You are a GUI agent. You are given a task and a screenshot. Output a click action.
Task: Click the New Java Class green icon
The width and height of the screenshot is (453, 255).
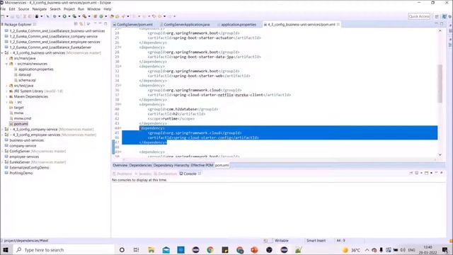point(101,16)
